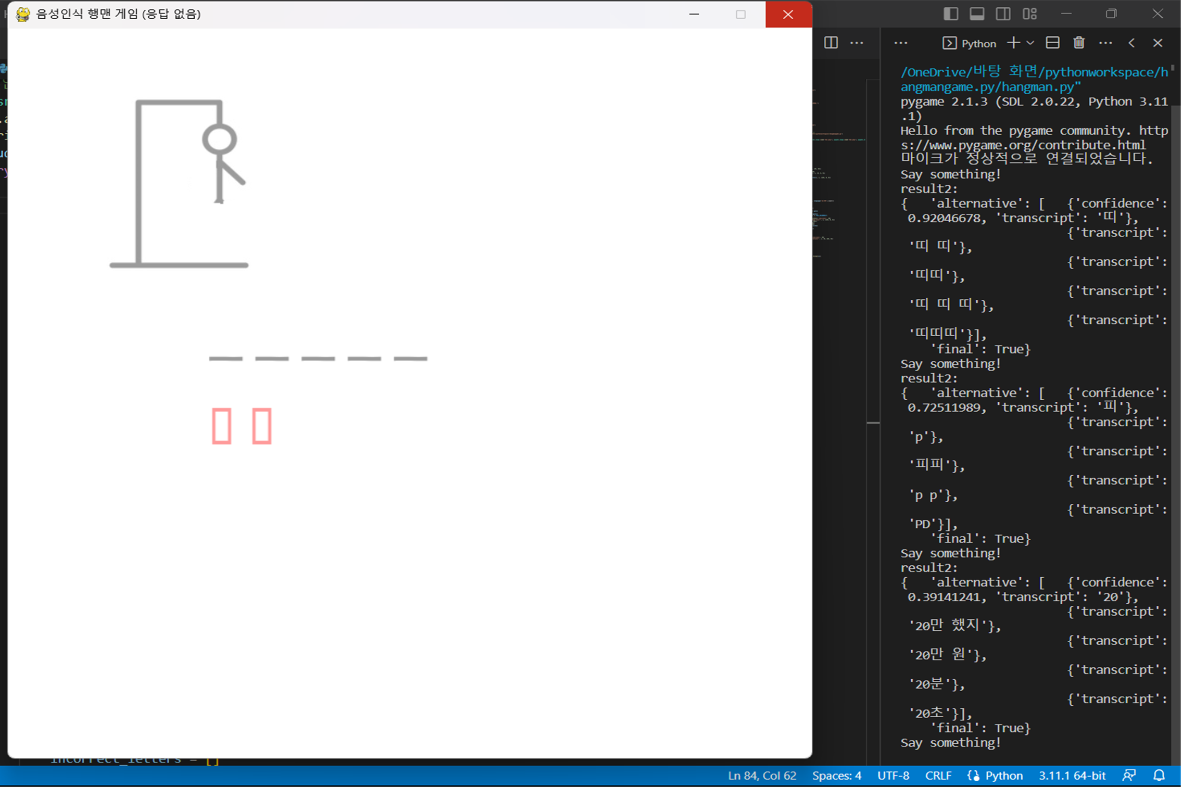Screen dimensions: 1182x788
Task: Pick interpreter 3.11.1 64-bit
Action: (1072, 776)
